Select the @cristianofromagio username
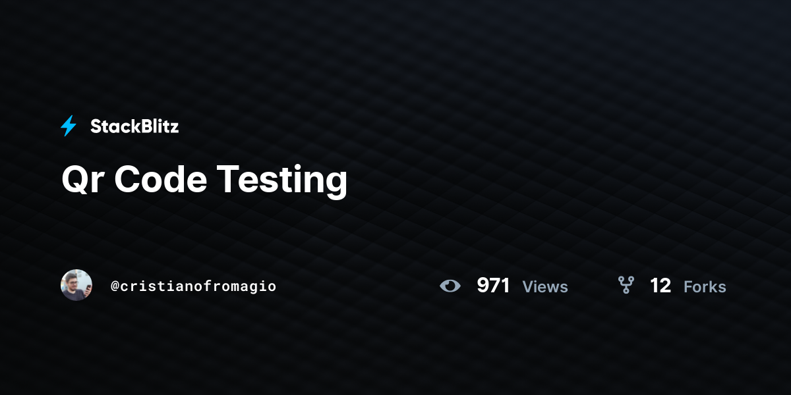 [193, 286]
